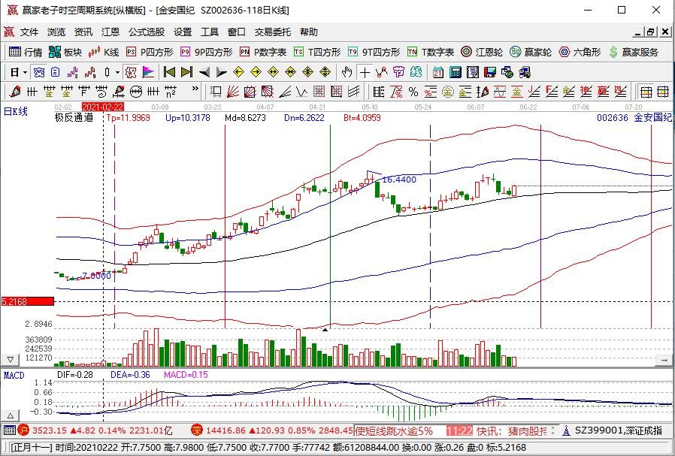Click the 16.4400 price annotation

click(399, 180)
